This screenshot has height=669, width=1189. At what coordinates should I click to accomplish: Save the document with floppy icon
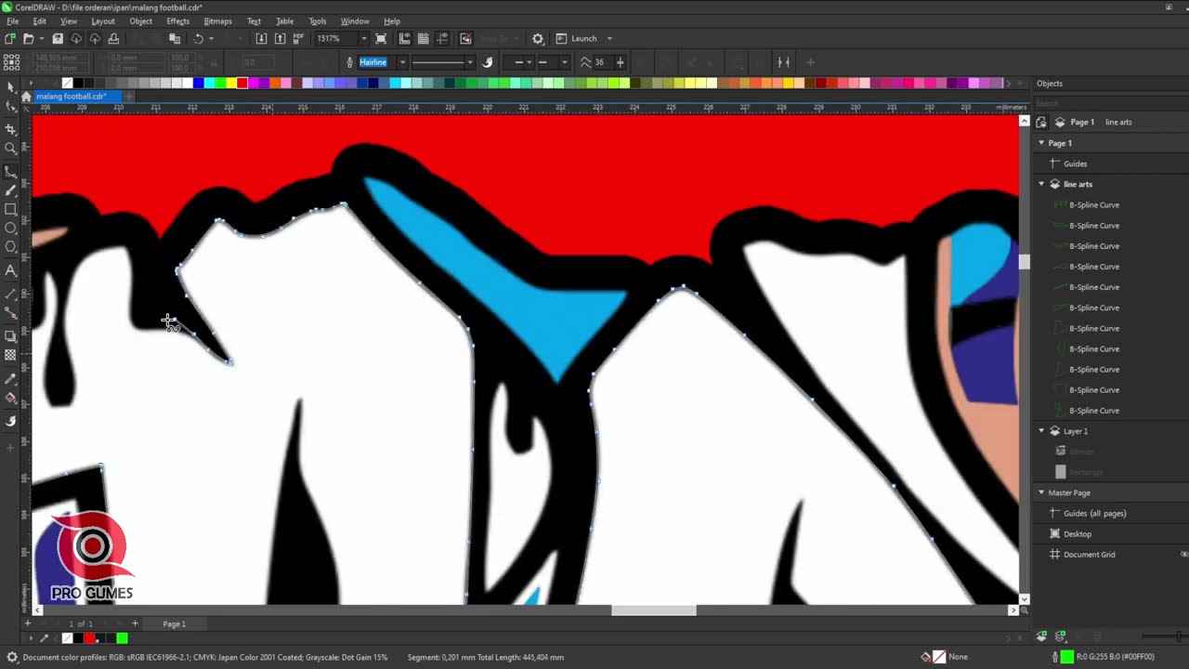coord(58,38)
